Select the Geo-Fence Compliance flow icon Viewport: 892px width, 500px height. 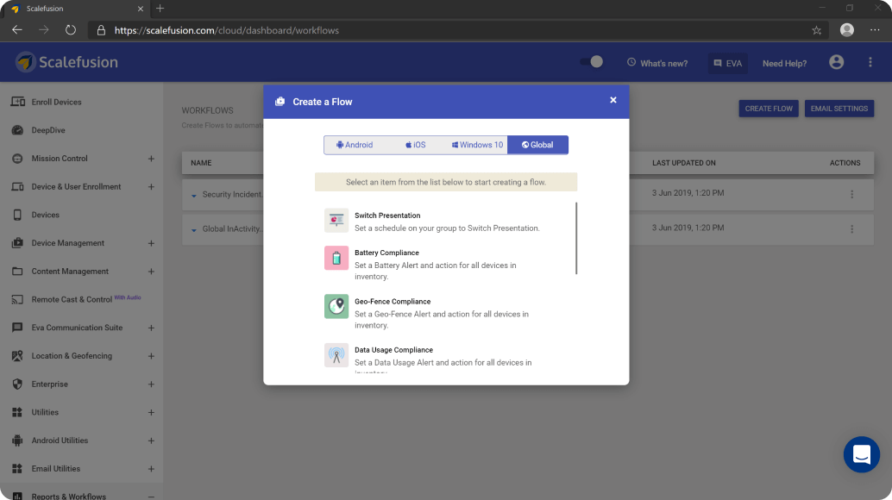point(336,306)
